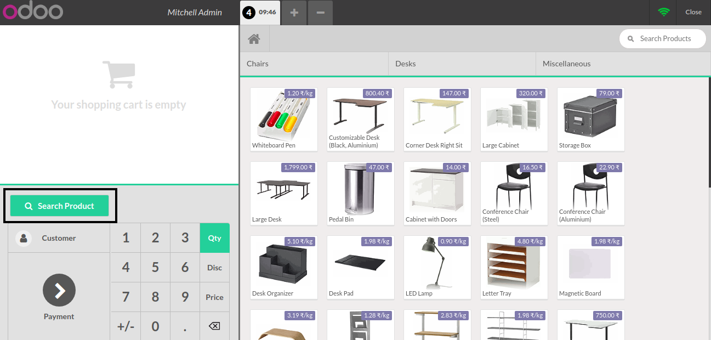Switch numpad mode to Disc
The image size is (711, 340).
(214, 268)
